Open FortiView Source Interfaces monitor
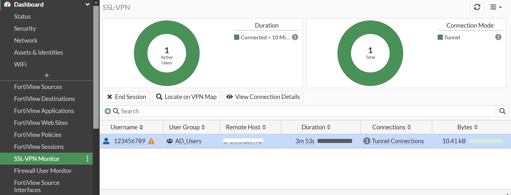The image size is (511, 195). click(37, 186)
